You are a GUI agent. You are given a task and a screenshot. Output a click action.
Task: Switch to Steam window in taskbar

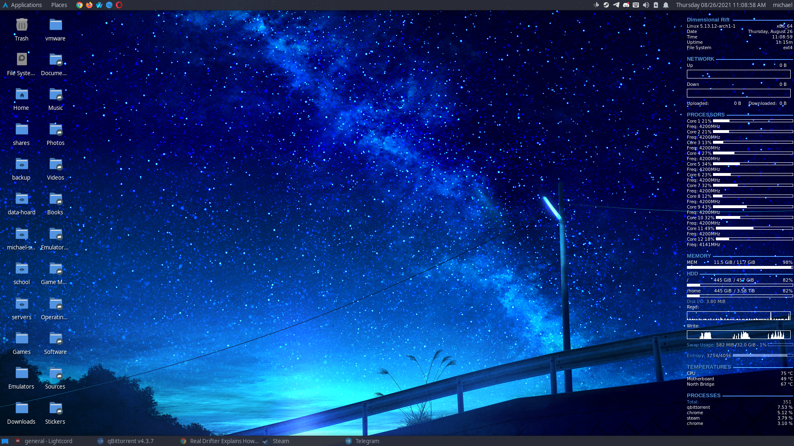276,441
